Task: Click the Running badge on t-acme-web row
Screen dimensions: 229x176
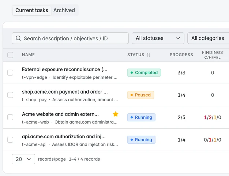Action: click(x=141, y=117)
